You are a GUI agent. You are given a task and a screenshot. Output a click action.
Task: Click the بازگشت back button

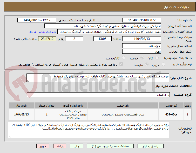coord(60,146)
